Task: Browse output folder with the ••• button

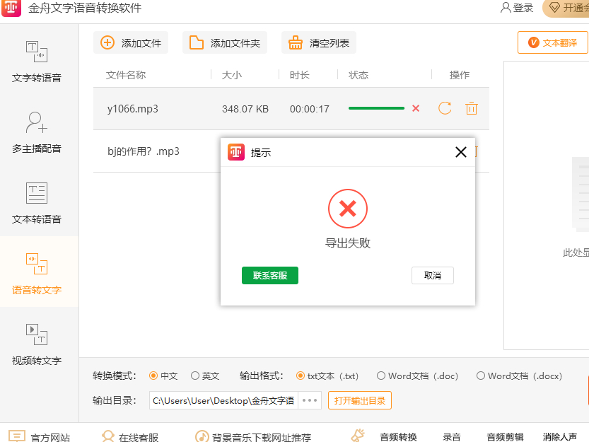Action: point(310,401)
